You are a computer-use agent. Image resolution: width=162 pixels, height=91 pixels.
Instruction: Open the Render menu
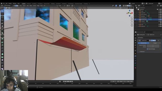[x=10, y=4]
